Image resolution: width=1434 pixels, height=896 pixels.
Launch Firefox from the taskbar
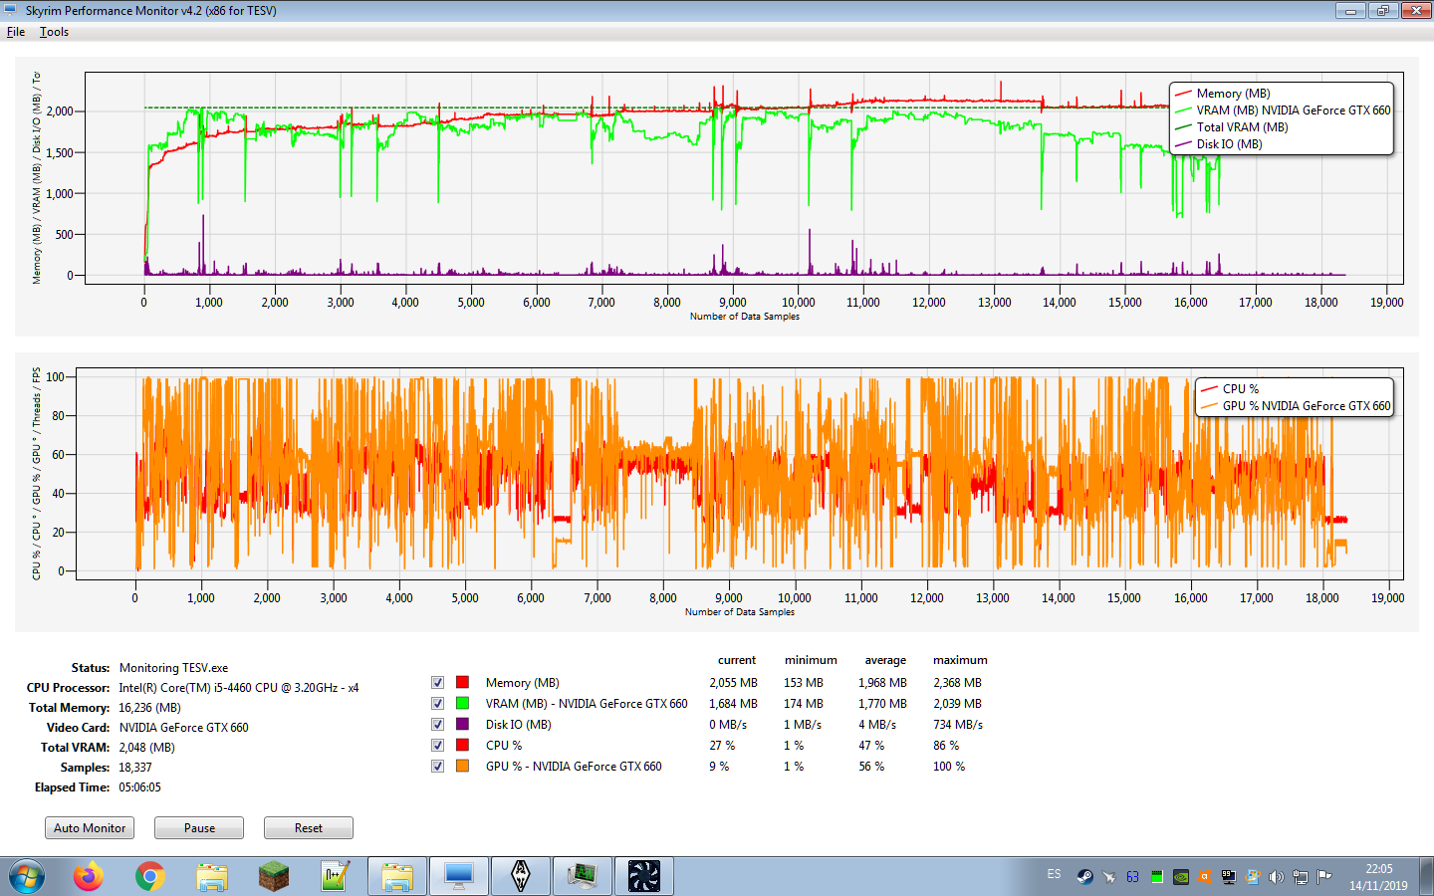(89, 876)
